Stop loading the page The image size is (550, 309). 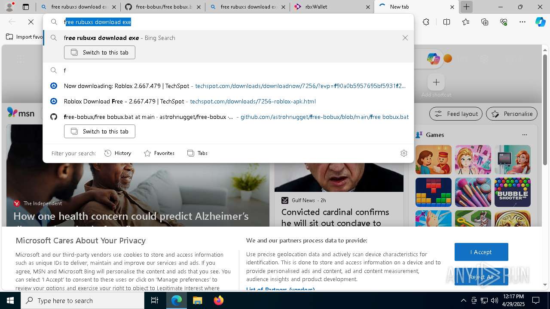point(31,22)
